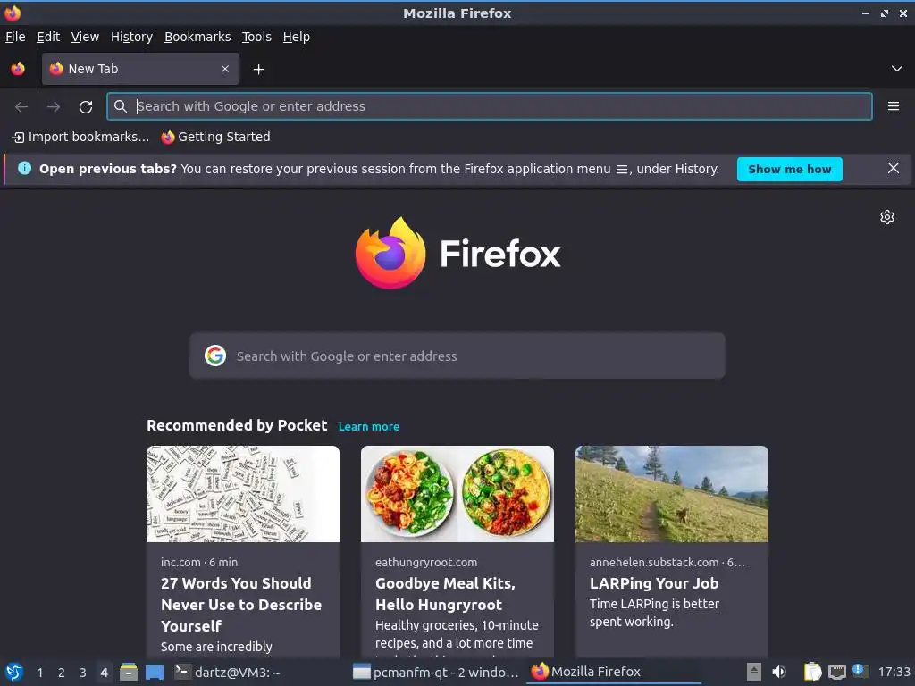The width and height of the screenshot is (915, 686).
Task: Expand the list all tabs chevron
Action: [x=897, y=69]
